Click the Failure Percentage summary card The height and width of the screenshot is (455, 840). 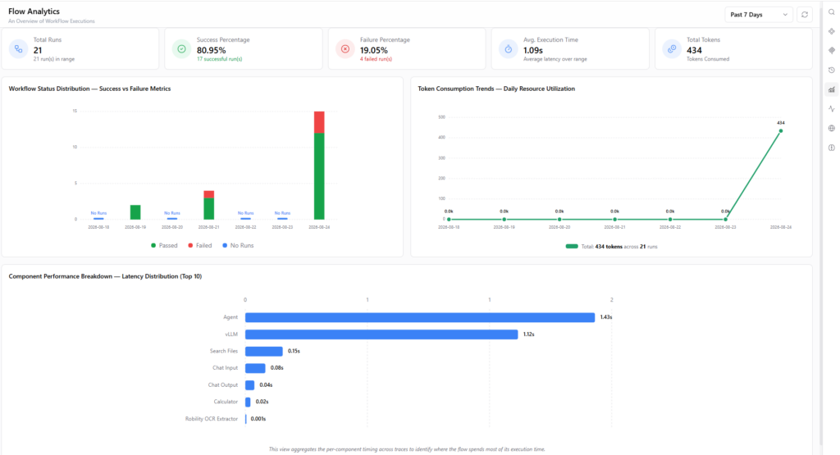(407, 48)
